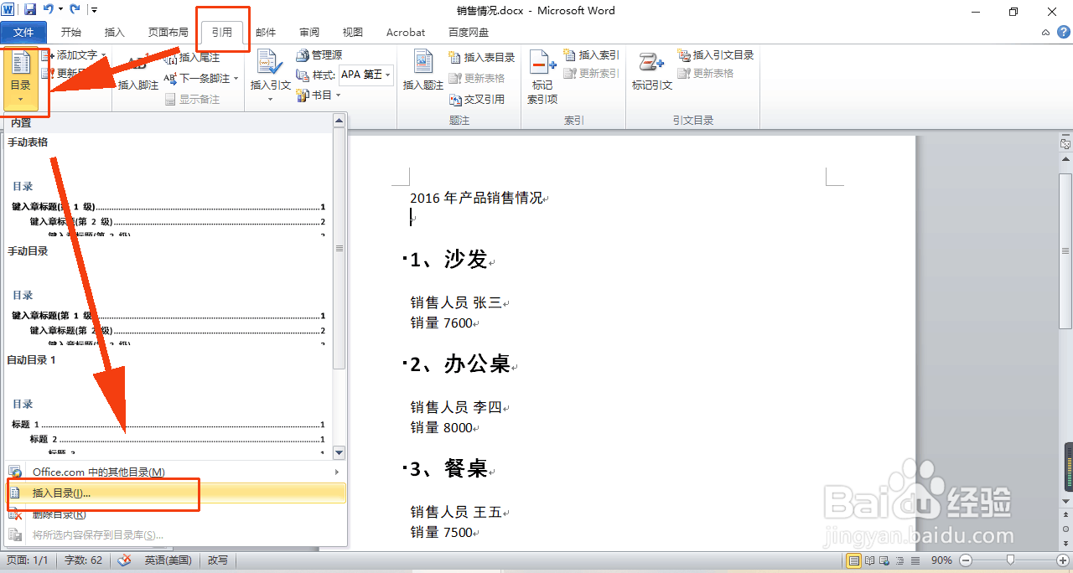Switch to the 百度网盘 ribbon tab
The height and width of the screenshot is (573, 1073).
469,33
